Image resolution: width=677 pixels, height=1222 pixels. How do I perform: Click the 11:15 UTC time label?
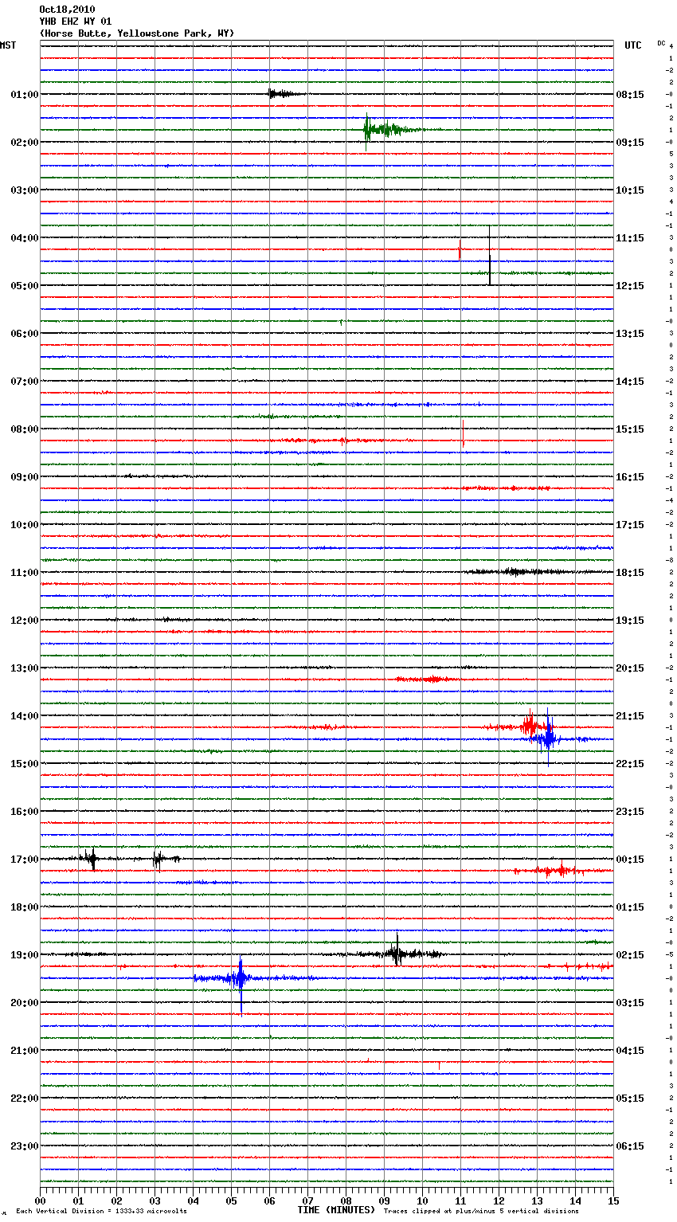tap(630, 238)
